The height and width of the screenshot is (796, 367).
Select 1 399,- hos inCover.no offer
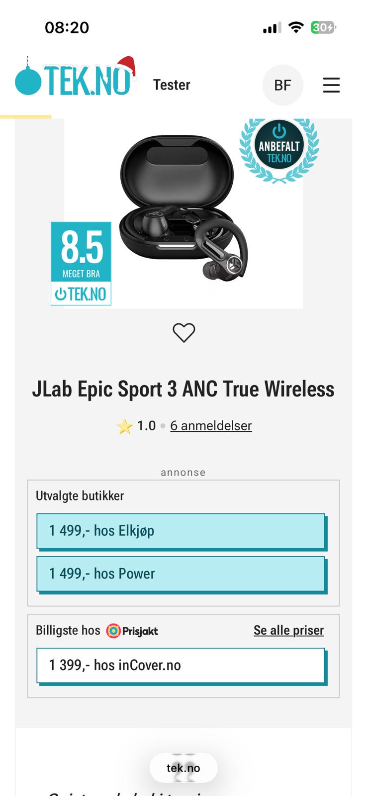182,666
